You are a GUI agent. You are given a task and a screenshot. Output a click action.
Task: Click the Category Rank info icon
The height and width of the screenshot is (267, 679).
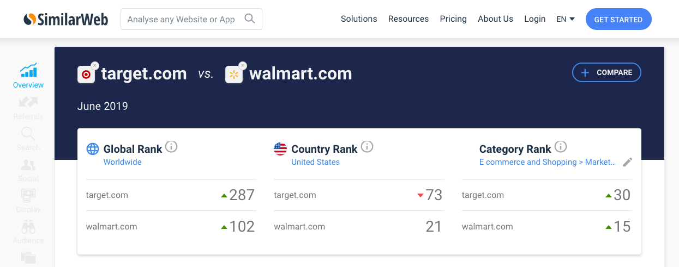coord(561,147)
